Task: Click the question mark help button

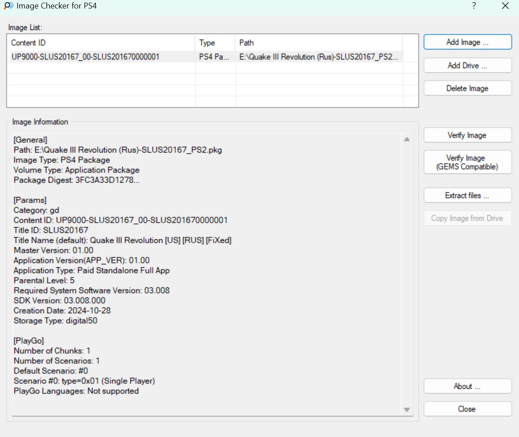Action: [x=473, y=6]
